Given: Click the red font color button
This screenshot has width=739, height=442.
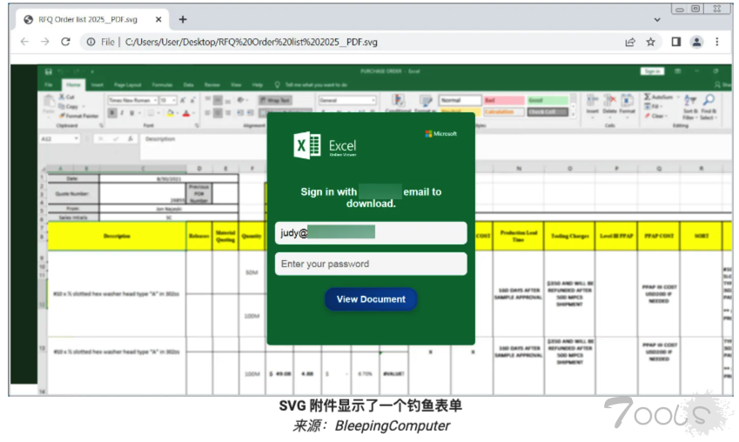Looking at the screenshot, I should tap(186, 113).
